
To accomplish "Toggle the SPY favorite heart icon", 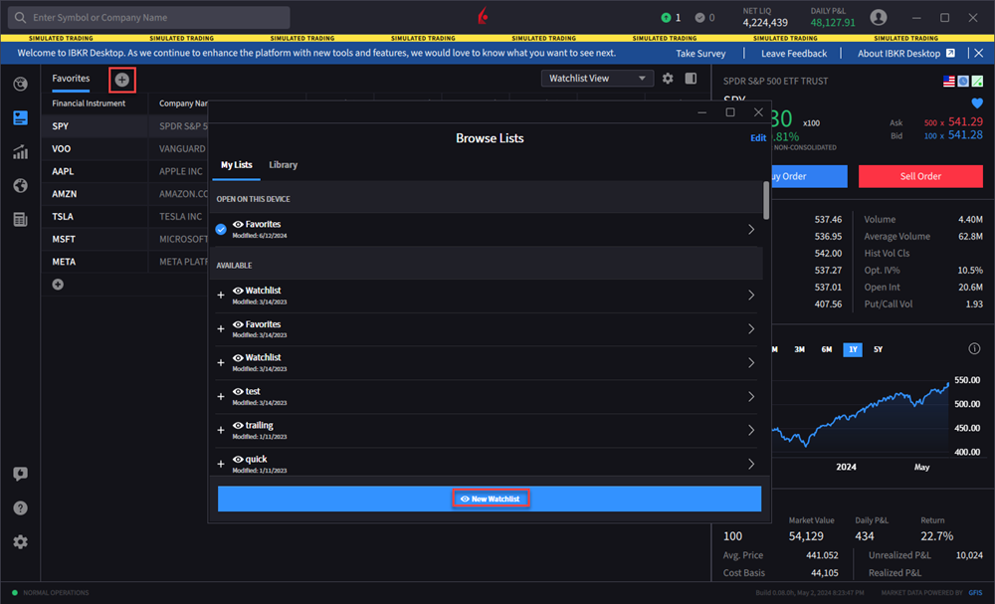I will click(x=977, y=102).
